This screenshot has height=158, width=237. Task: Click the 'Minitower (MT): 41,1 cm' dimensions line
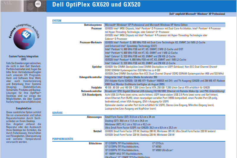coord(128,124)
